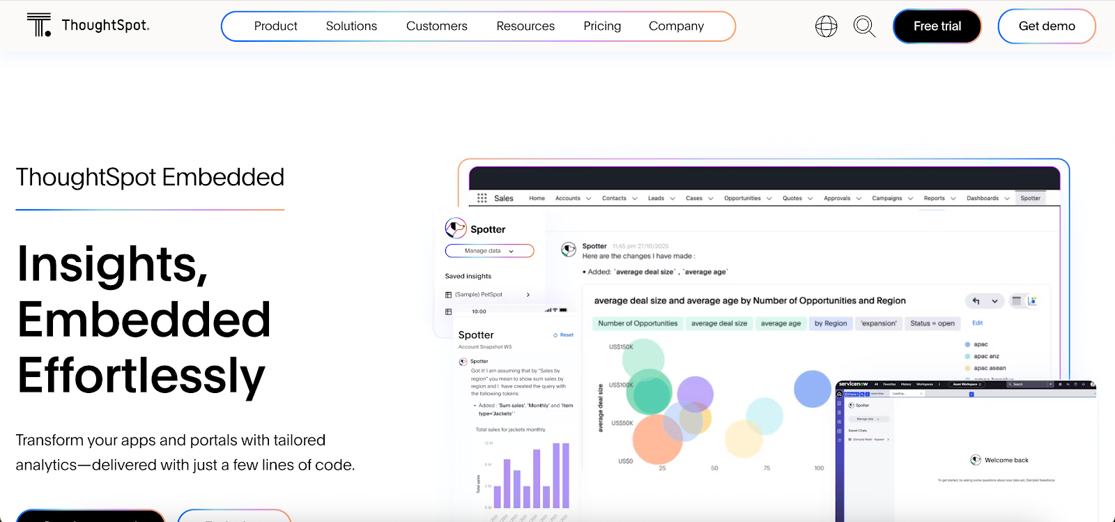The image size is (1115, 522).
Task: Expand the Accounts tab dropdown arrow
Action: (x=589, y=199)
